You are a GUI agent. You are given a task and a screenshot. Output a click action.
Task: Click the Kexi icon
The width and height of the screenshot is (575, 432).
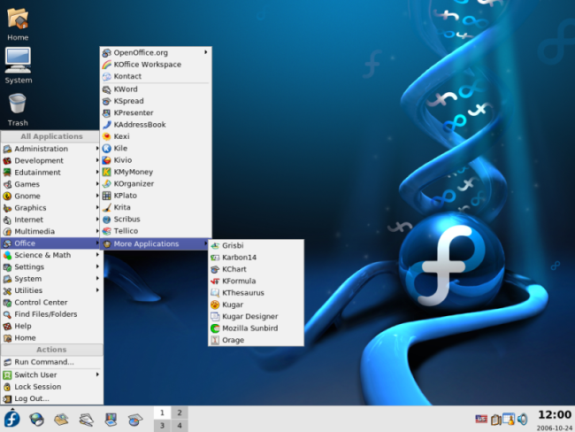(107, 136)
